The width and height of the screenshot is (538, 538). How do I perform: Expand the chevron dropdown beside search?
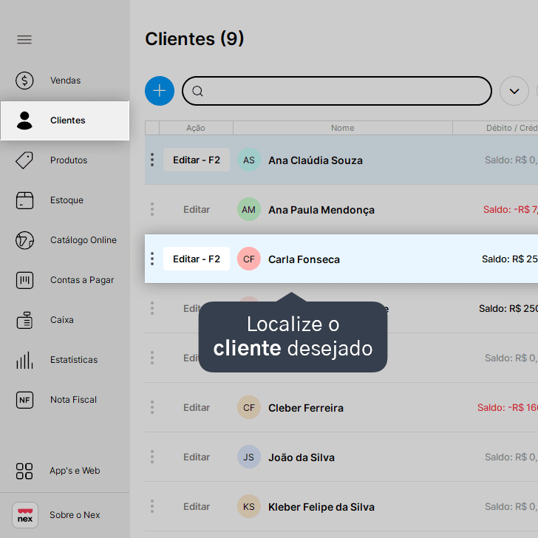[x=514, y=91]
